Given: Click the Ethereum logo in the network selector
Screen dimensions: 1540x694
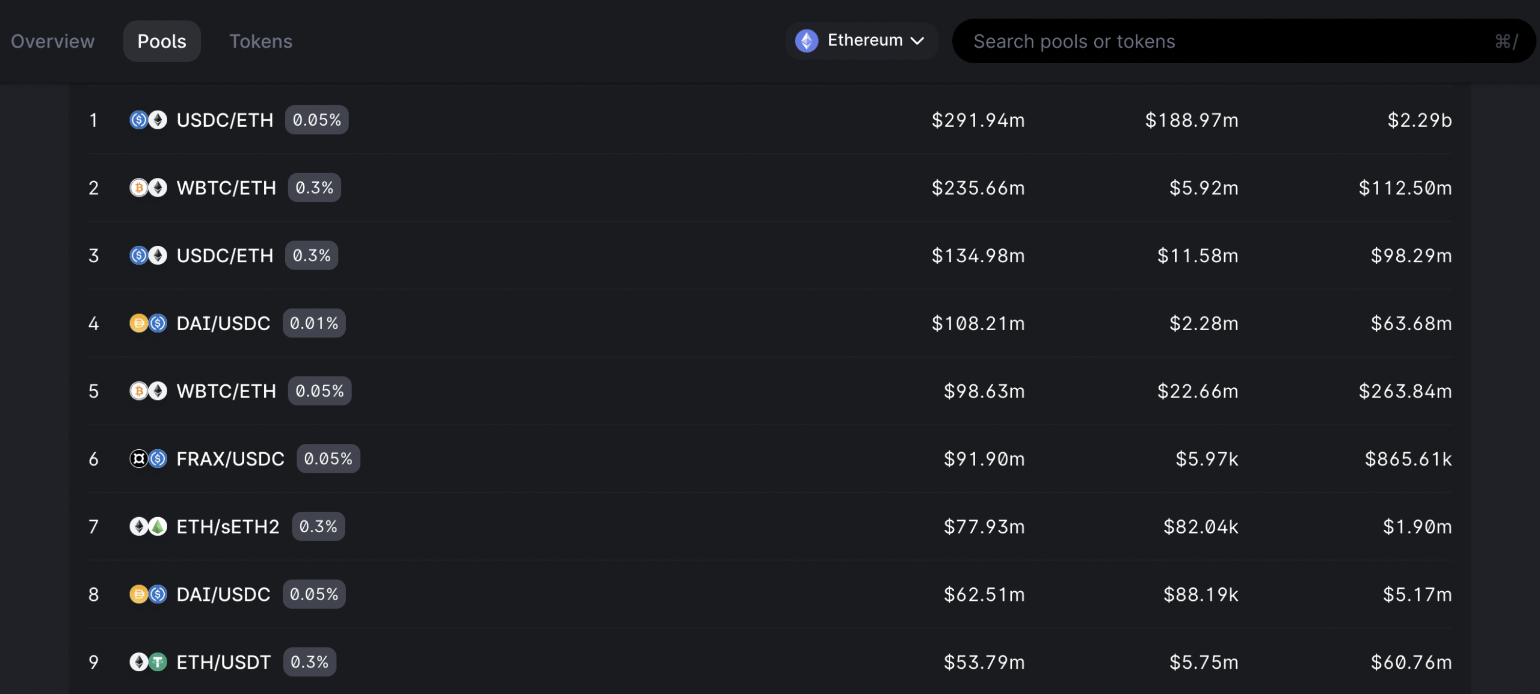Looking at the screenshot, I should coord(806,41).
